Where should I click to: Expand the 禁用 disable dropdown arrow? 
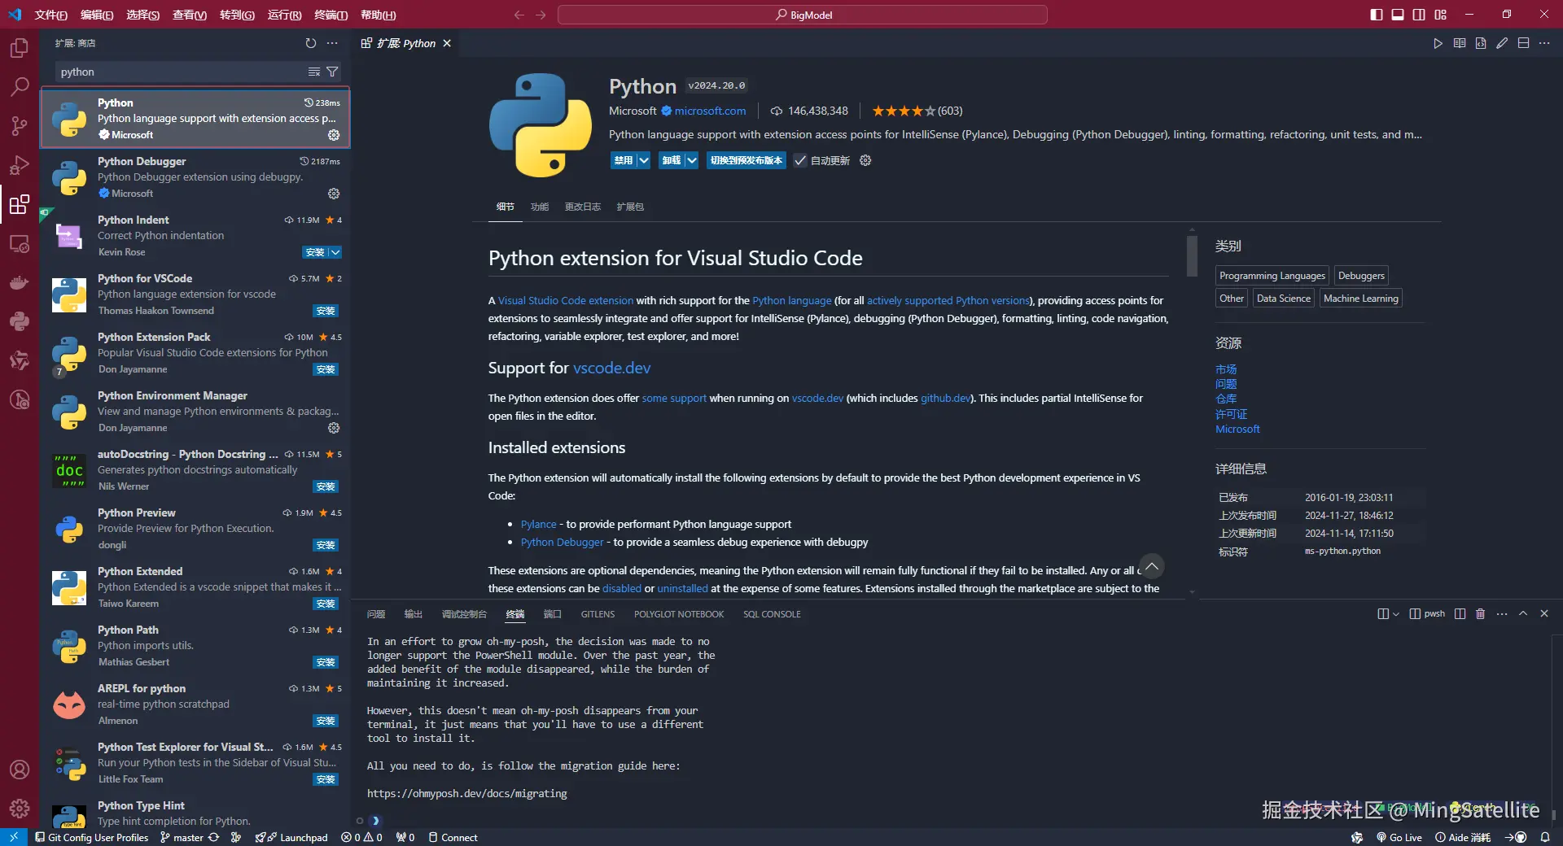coord(643,160)
